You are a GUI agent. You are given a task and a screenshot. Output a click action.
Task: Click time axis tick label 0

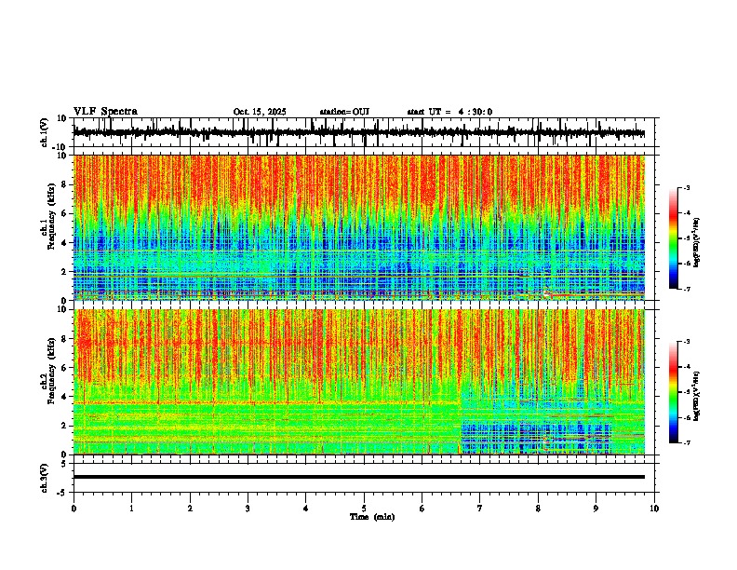74,509
